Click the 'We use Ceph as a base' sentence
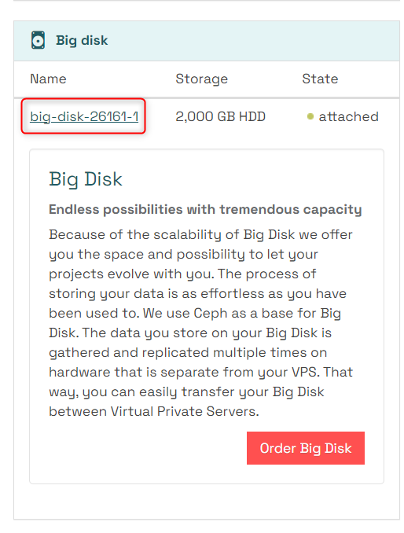This screenshot has width=404, height=533. pyautogui.click(x=241, y=313)
